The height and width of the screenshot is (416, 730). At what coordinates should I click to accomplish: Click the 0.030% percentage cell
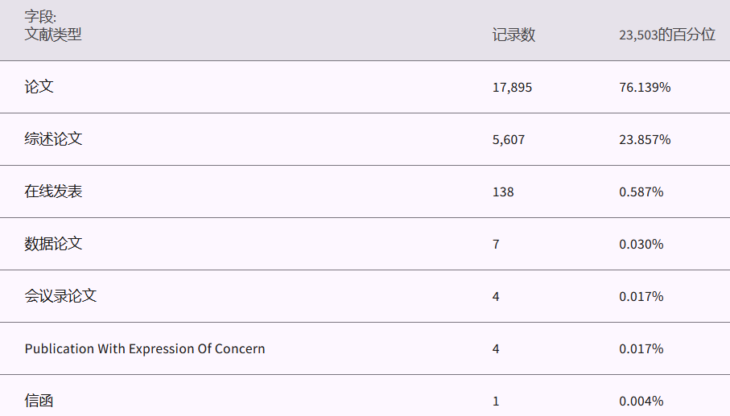641,244
